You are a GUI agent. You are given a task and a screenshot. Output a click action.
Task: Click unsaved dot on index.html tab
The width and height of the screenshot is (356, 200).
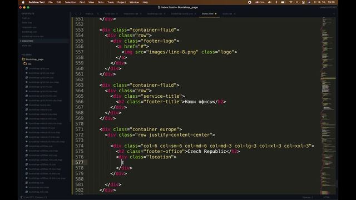tap(216, 14)
